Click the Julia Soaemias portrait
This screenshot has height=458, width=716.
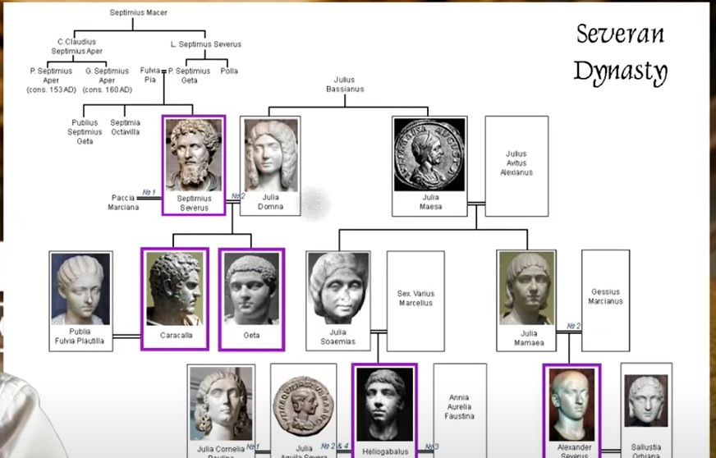coord(337,289)
